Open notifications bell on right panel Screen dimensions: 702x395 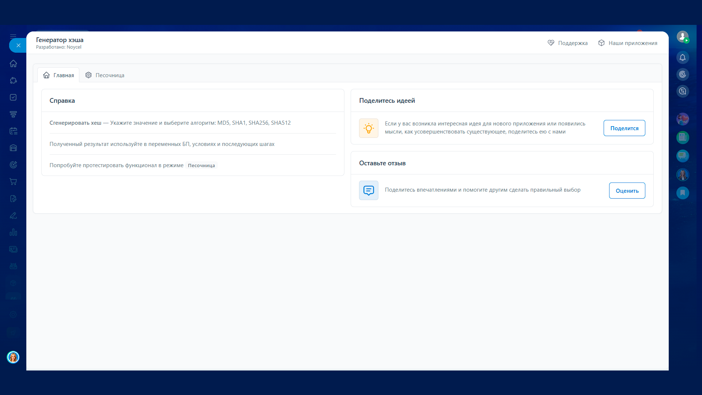[682, 57]
